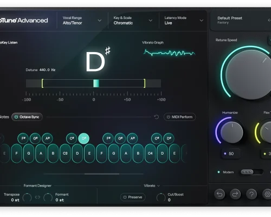Click the Transpose–Formant link icon

37,197
